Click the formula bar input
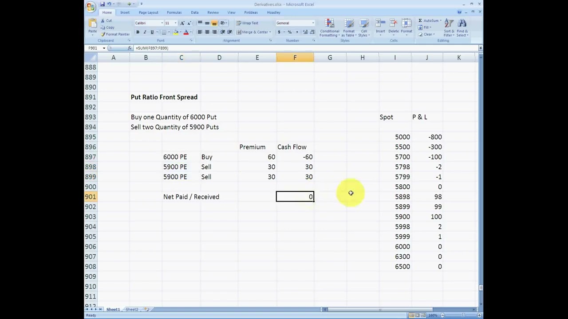The width and height of the screenshot is (568, 319). click(305, 48)
